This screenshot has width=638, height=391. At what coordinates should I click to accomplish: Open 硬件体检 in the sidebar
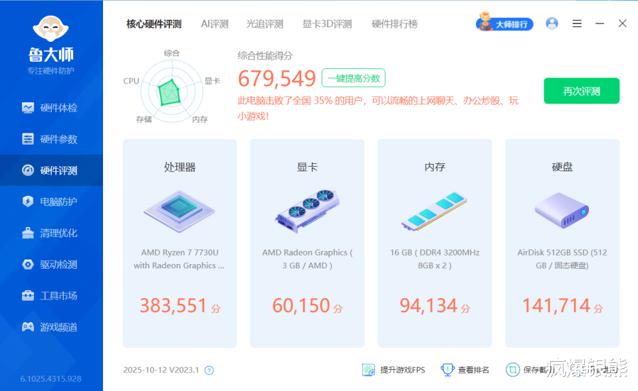pos(51,108)
